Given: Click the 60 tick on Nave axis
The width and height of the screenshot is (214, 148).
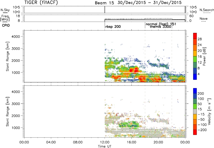Looking at the screenshot, I should (191, 16).
